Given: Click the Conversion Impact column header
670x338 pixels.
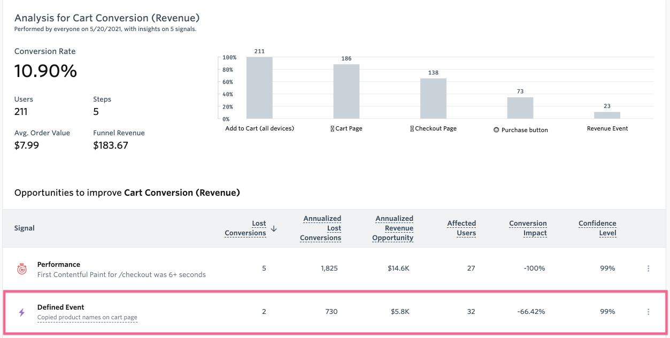Looking at the screenshot, I should (x=528, y=228).
